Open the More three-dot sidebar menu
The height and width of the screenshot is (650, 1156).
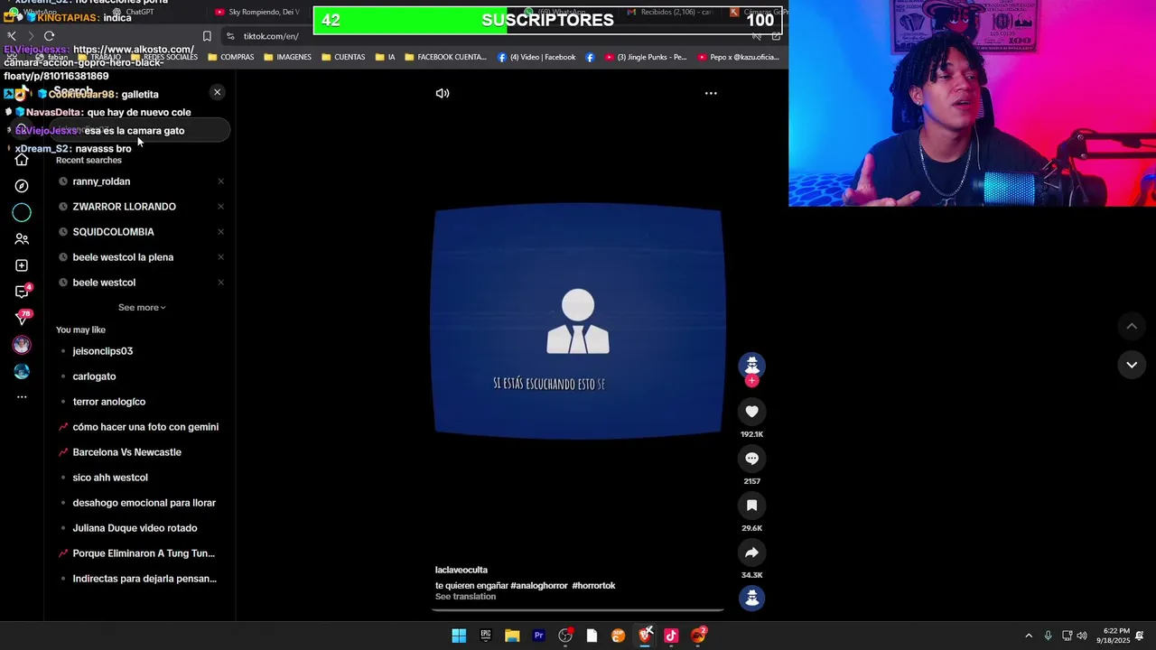click(22, 396)
